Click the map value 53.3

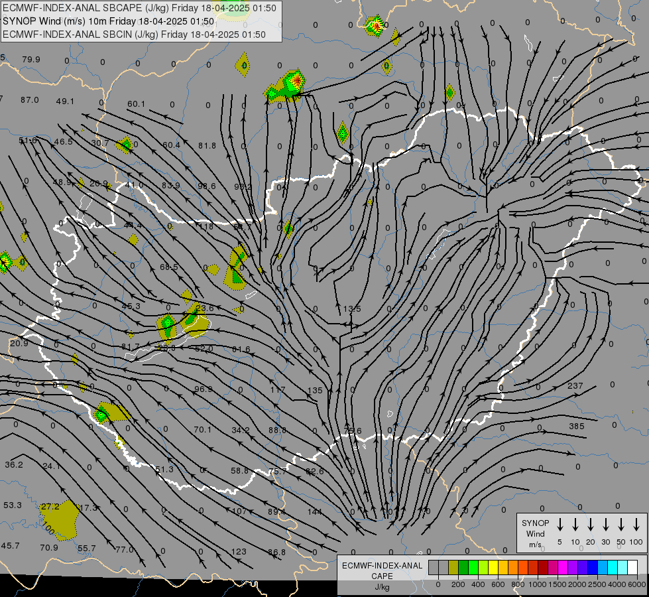[x=13, y=505]
